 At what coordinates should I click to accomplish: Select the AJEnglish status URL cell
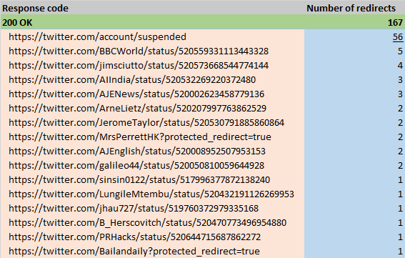click(137, 151)
